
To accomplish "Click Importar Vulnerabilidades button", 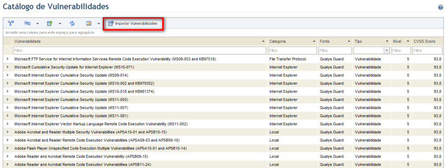I will 133,23.
